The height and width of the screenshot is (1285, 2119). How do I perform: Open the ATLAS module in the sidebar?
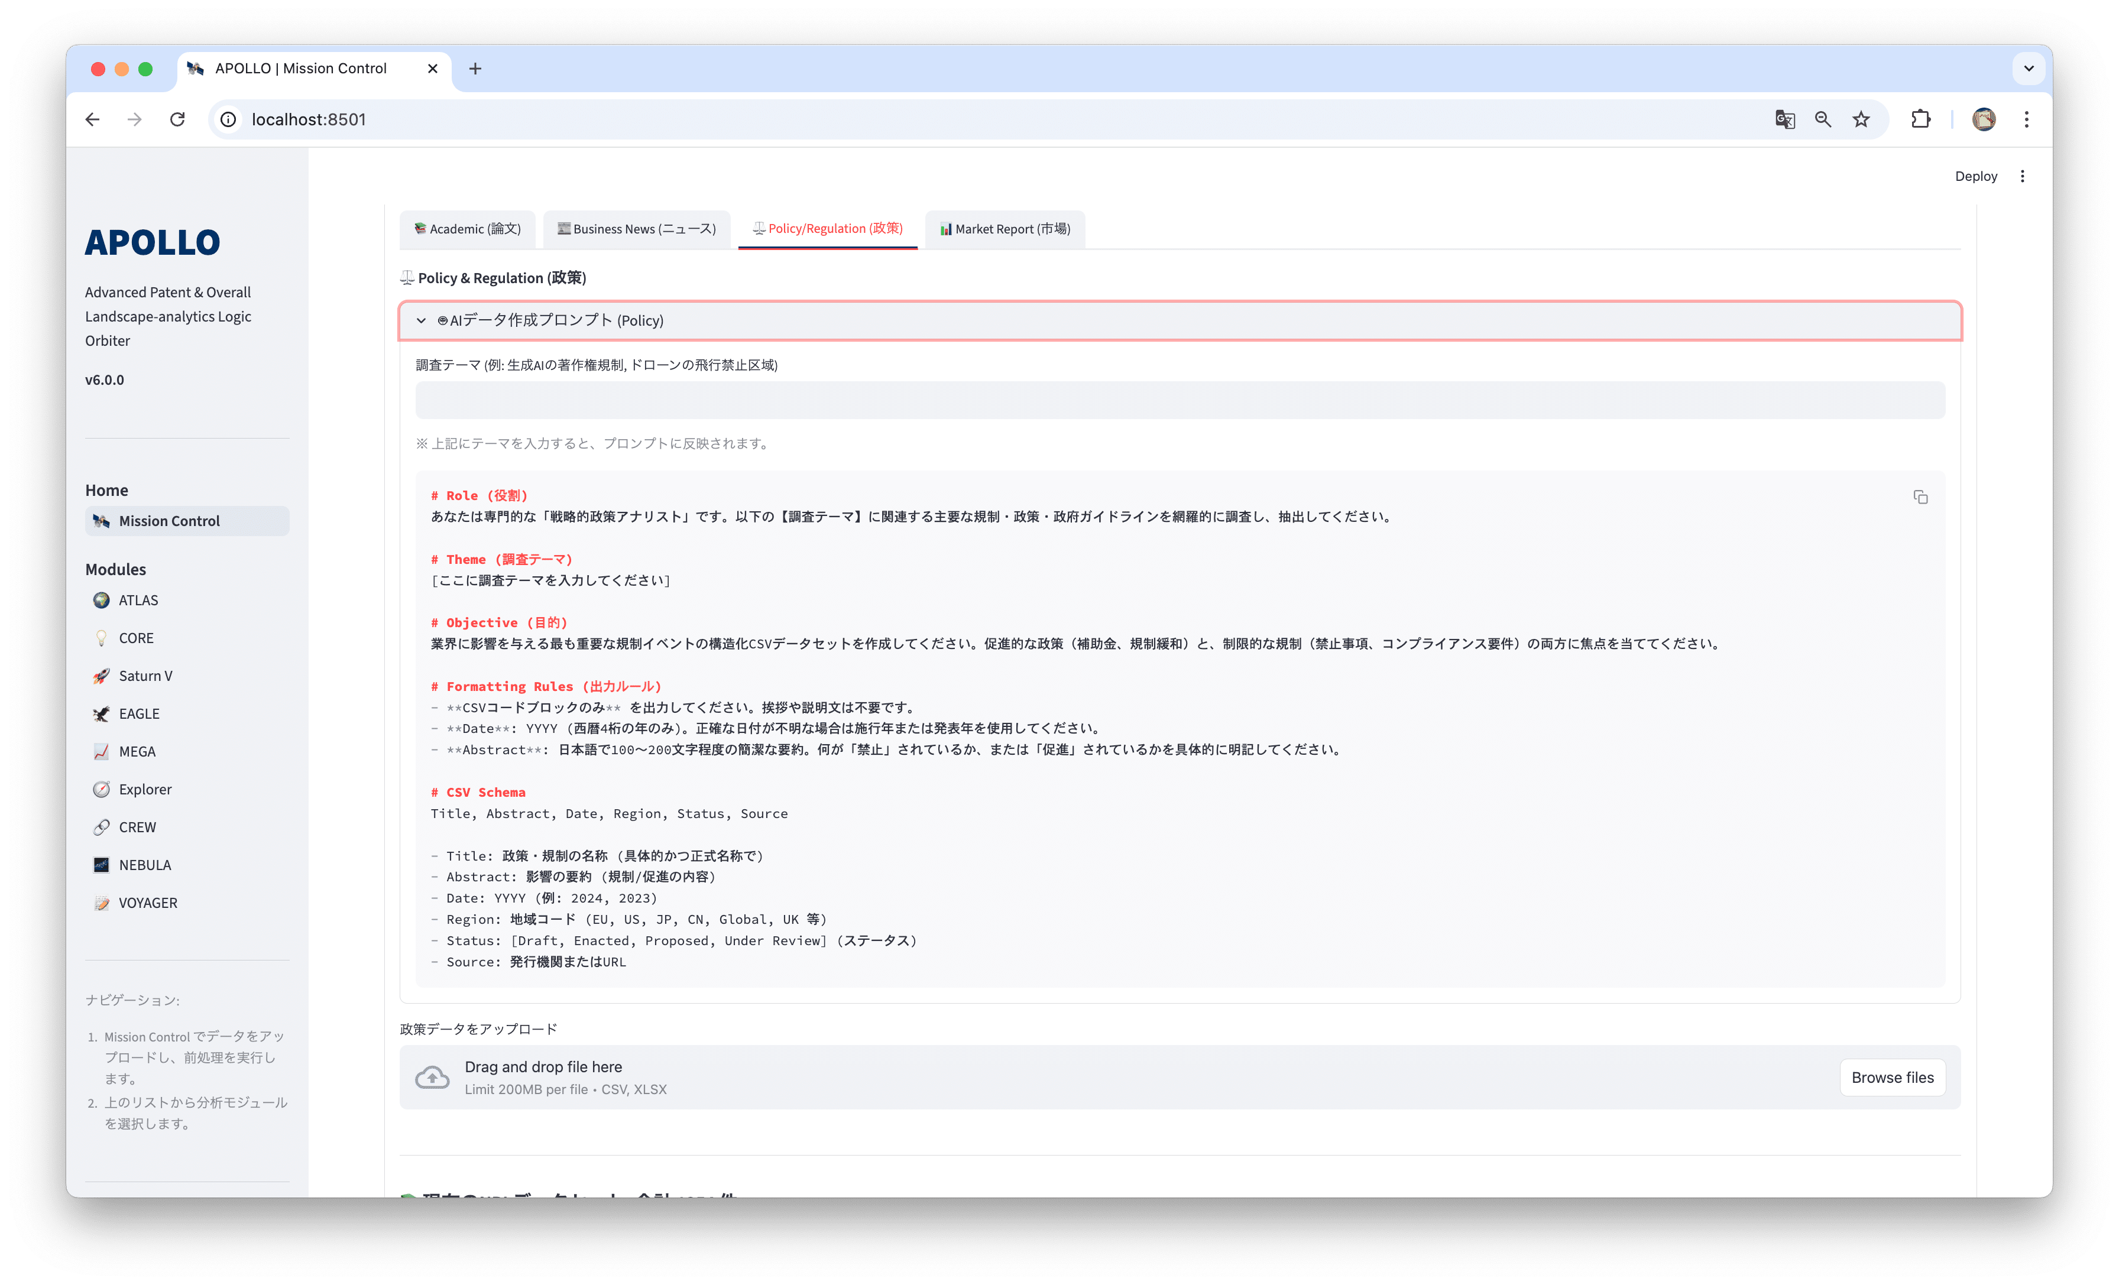[x=138, y=600]
